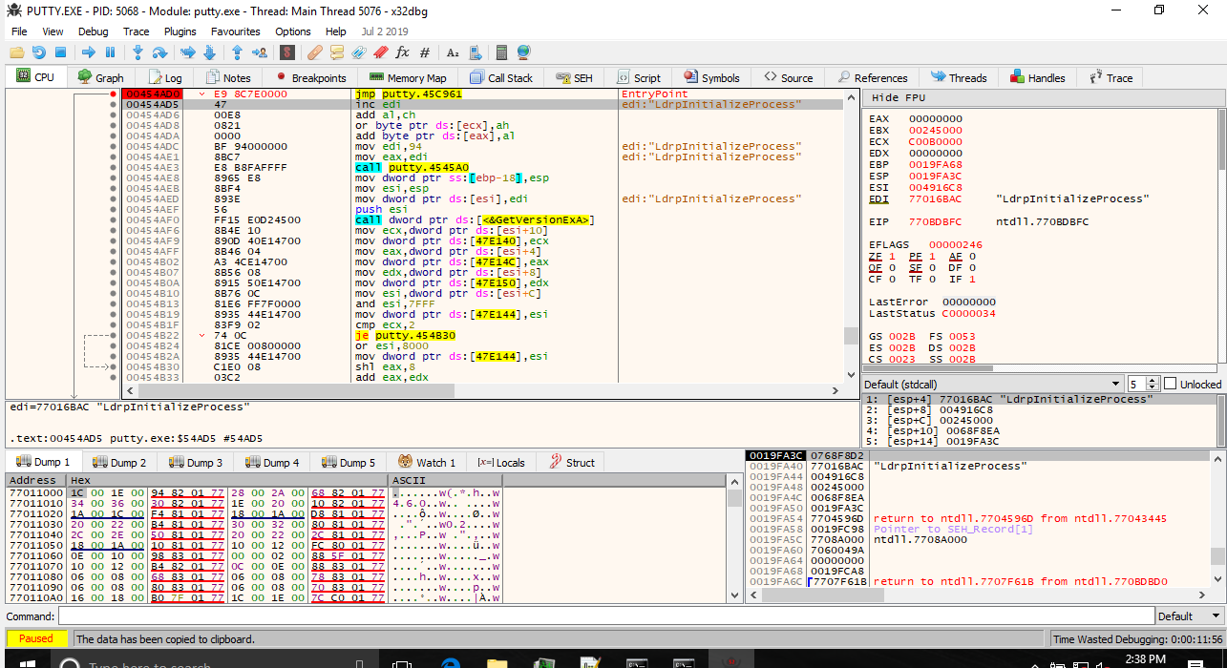Click the Open file folder icon

tap(17, 52)
